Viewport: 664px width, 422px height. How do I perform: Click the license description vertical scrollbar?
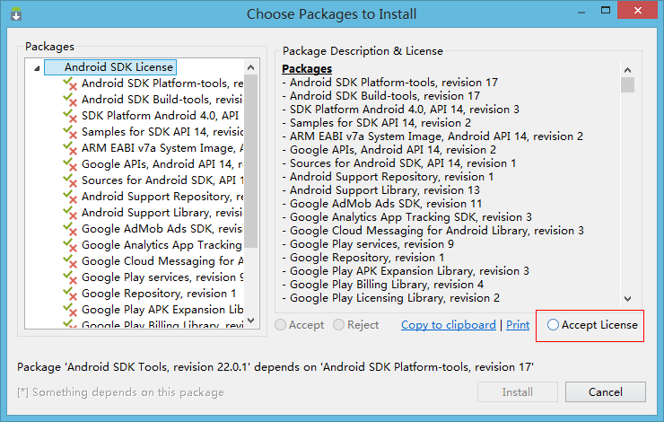coord(627,180)
